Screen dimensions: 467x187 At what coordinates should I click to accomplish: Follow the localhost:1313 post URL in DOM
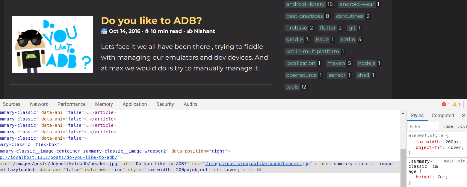(59, 157)
